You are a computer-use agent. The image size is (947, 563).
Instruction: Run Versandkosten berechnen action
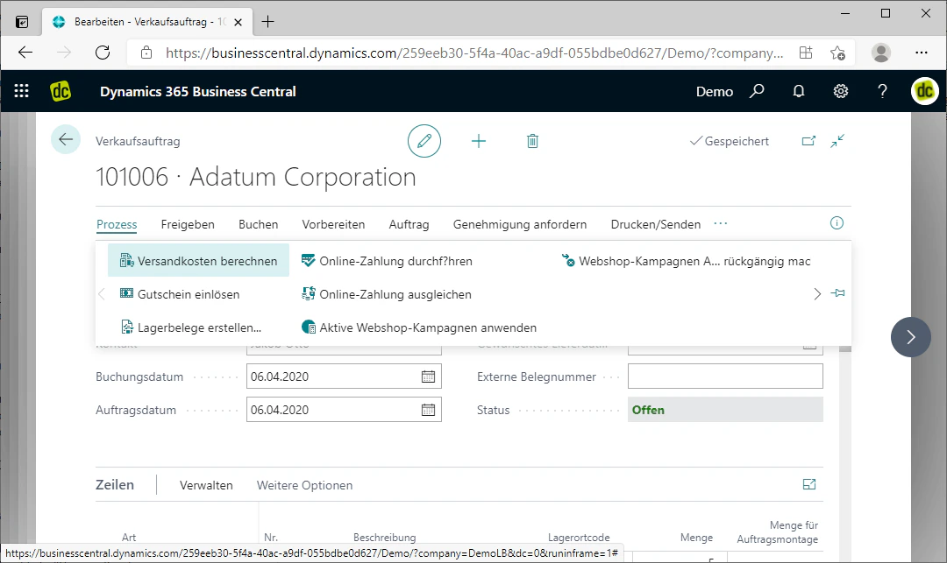199,260
